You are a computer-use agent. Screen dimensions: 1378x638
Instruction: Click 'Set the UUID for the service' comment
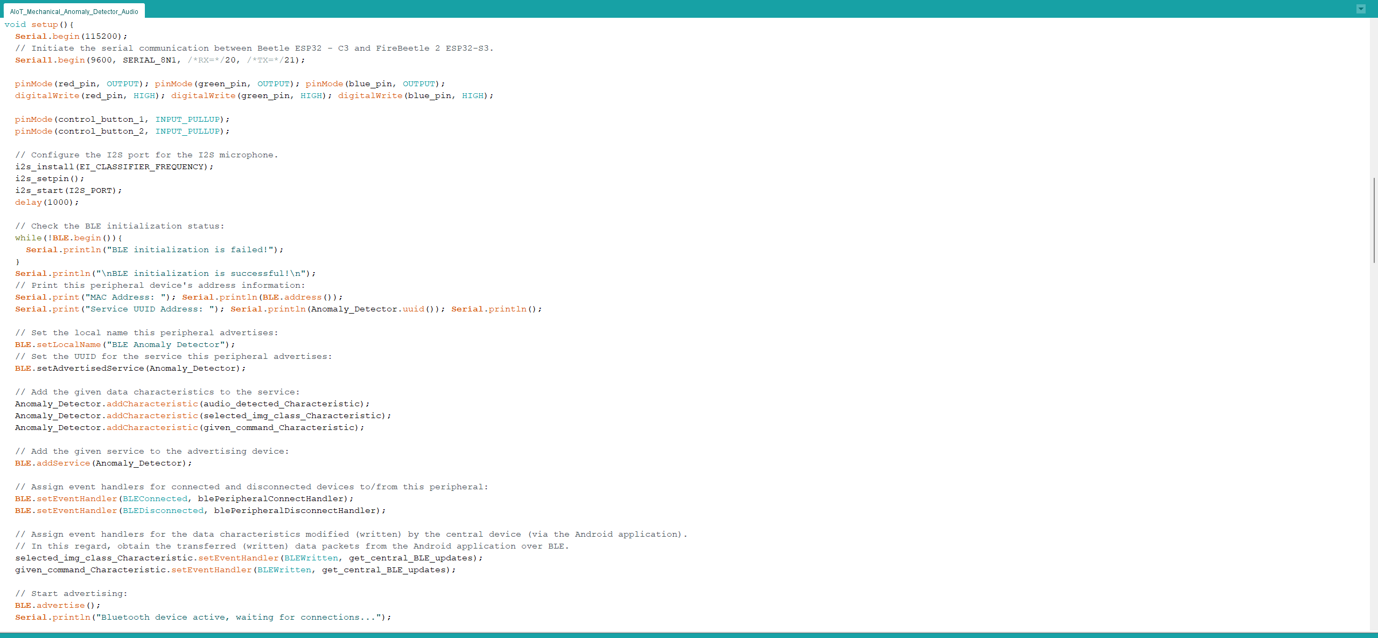point(173,356)
